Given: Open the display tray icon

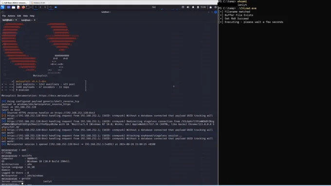Looking at the screenshot, I should (x=183, y=7).
